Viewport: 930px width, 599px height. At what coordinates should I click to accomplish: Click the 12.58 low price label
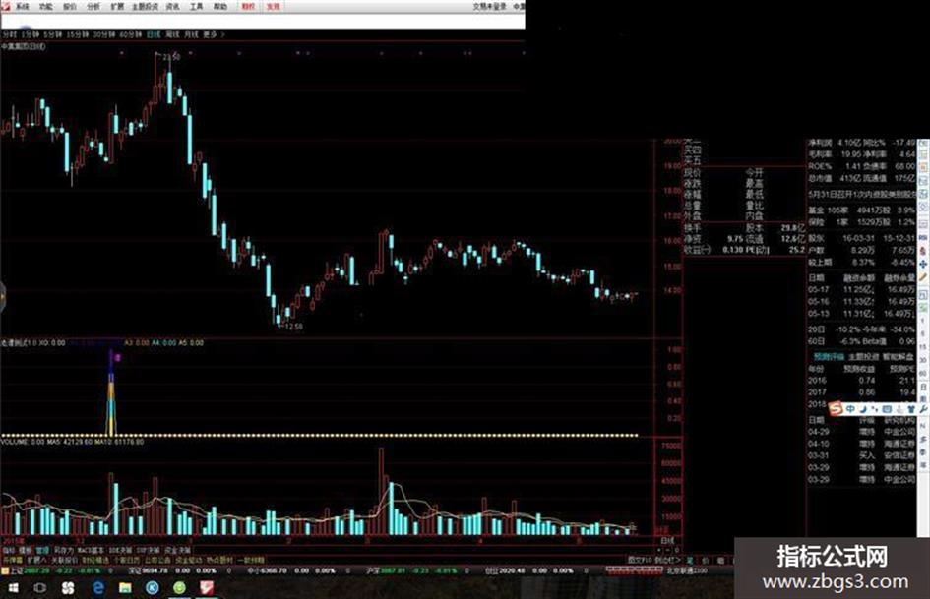[x=293, y=327]
